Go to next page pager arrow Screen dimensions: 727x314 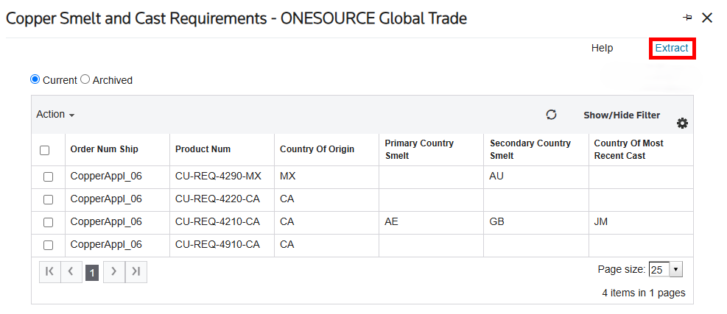click(x=113, y=272)
